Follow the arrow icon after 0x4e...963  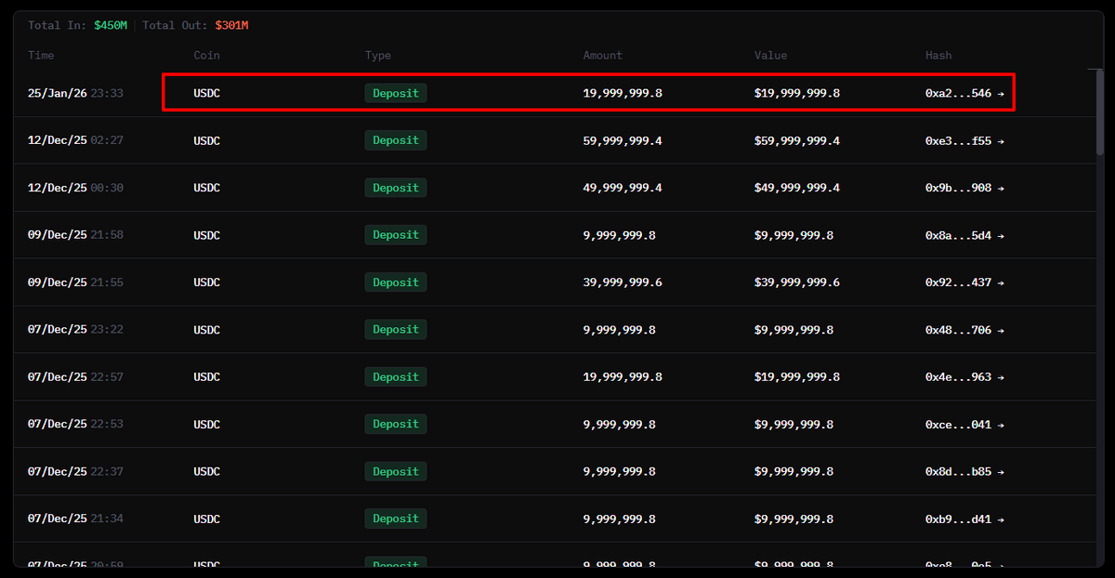[1001, 377]
